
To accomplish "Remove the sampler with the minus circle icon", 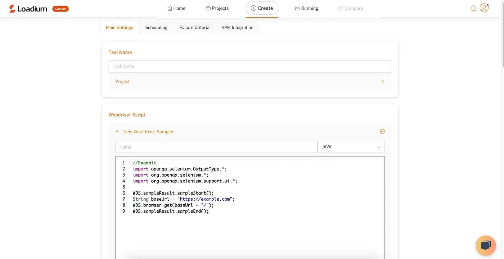I will (x=382, y=132).
